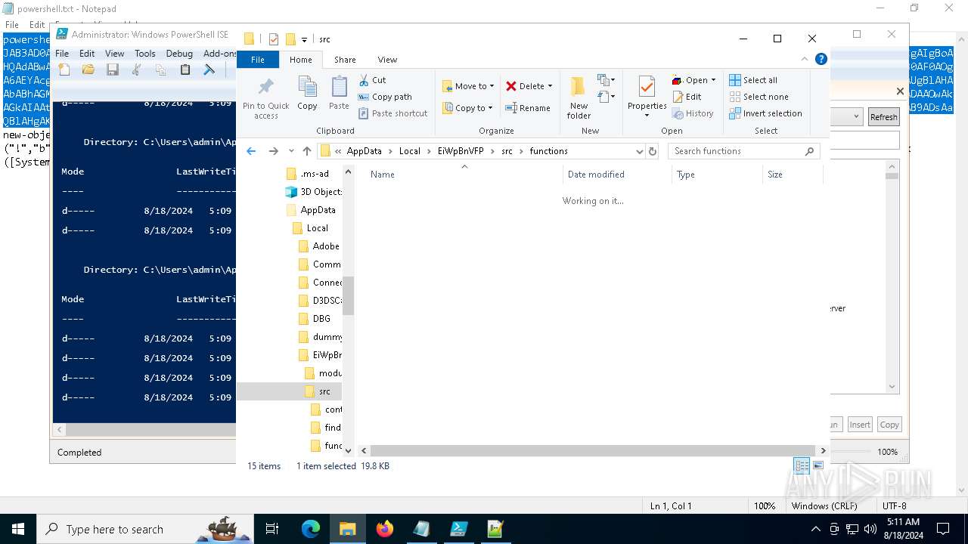Click Copy path in Clipboard group

[x=385, y=97]
